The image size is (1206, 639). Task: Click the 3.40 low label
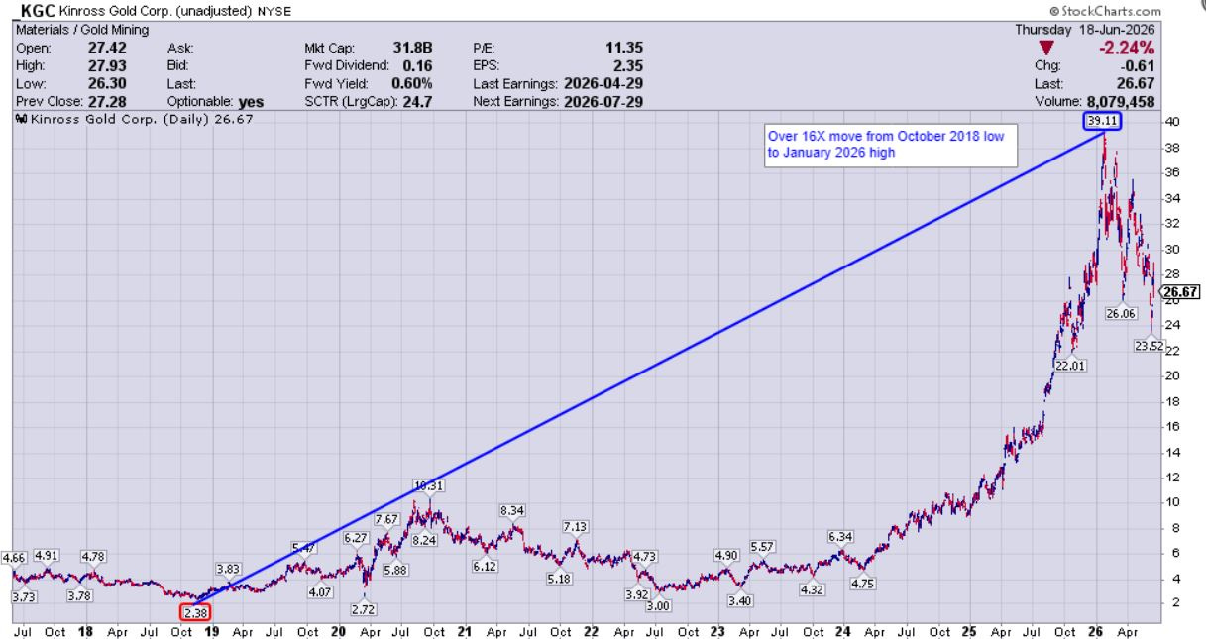coord(739,600)
